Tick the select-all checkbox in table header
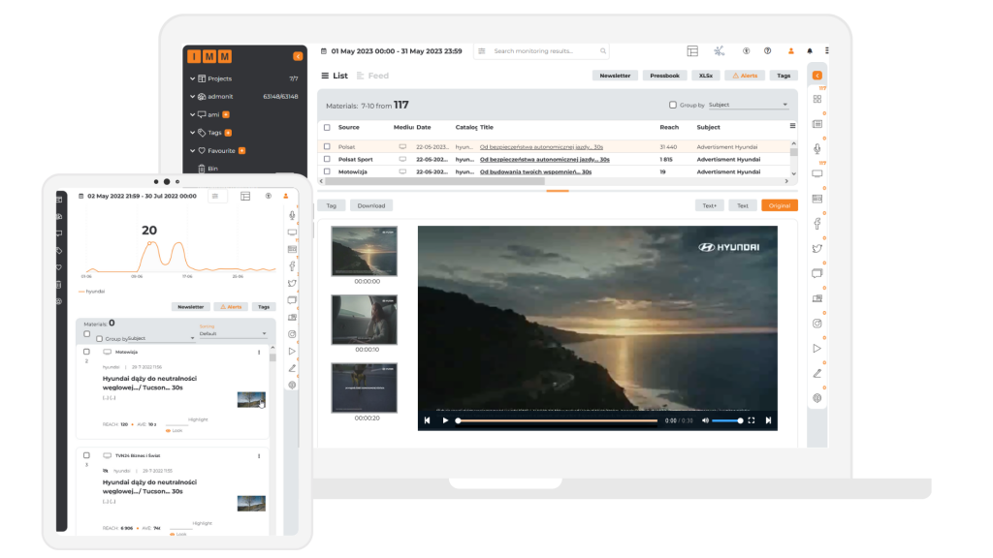Screen dimensions: 993x558 [327, 127]
